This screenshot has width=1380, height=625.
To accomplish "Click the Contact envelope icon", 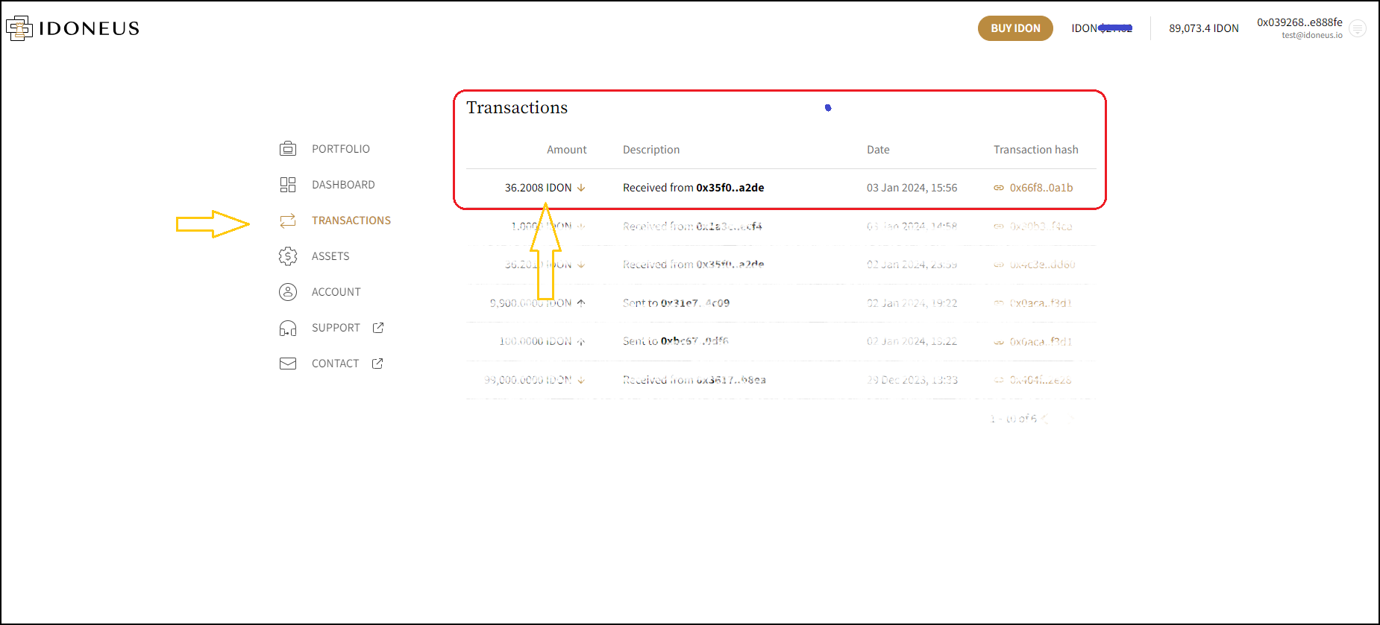I will 288,364.
